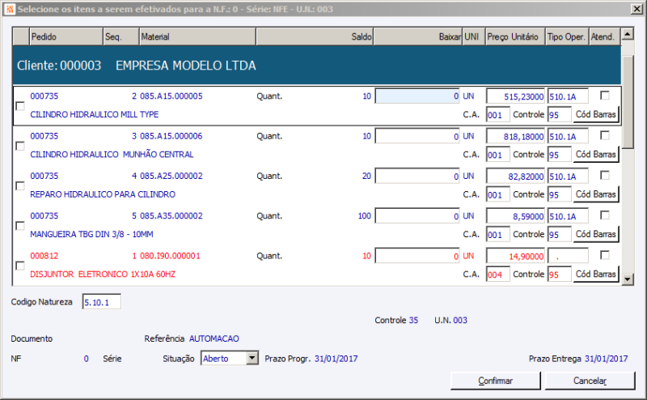Click the application icon in title bar

click(x=9, y=9)
